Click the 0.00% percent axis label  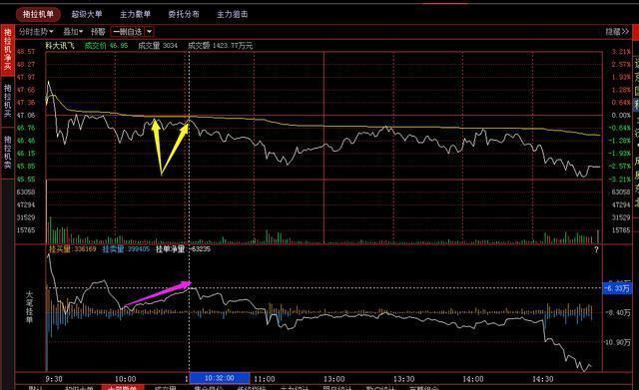tap(621, 116)
